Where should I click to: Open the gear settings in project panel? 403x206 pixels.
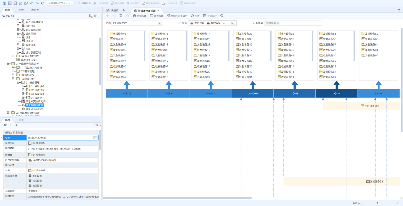(95, 16)
